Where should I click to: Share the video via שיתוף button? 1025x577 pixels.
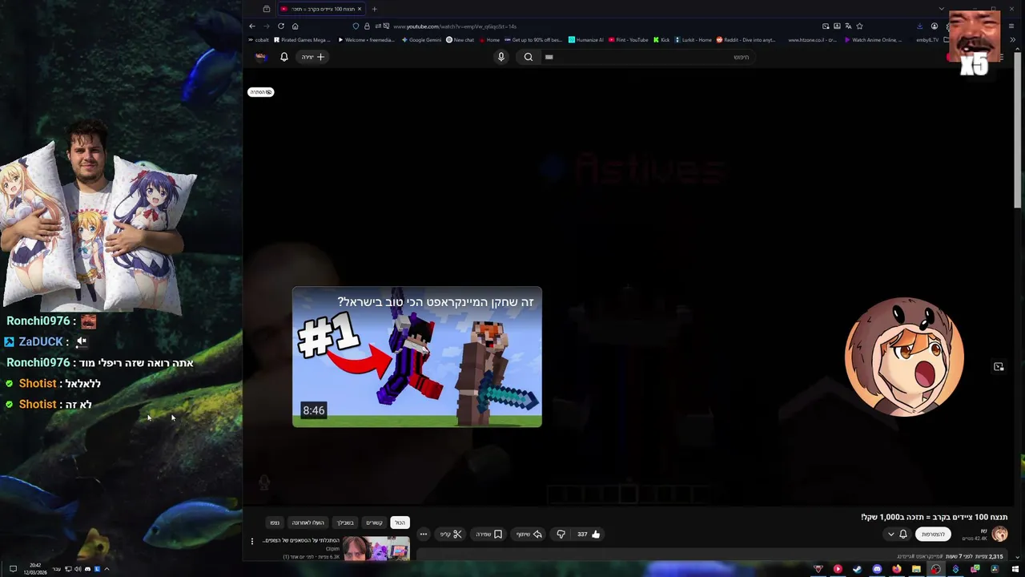click(529, 534)
